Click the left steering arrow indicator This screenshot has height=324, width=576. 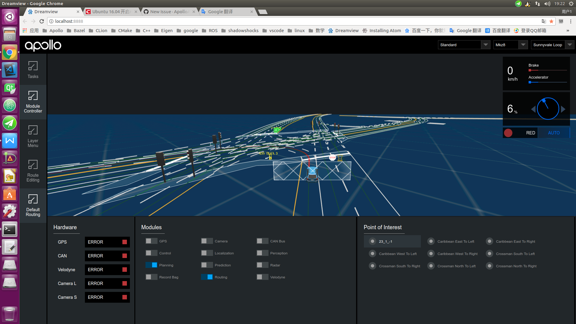533,109
